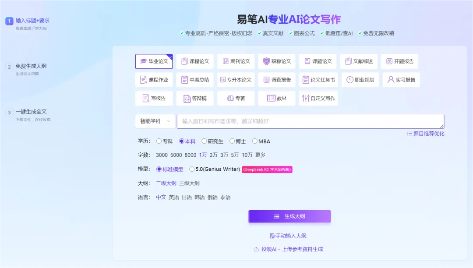This screenshot has height=268, width=473.
Task: Click the 专升本论文 icon
Action: coord(223,80)
